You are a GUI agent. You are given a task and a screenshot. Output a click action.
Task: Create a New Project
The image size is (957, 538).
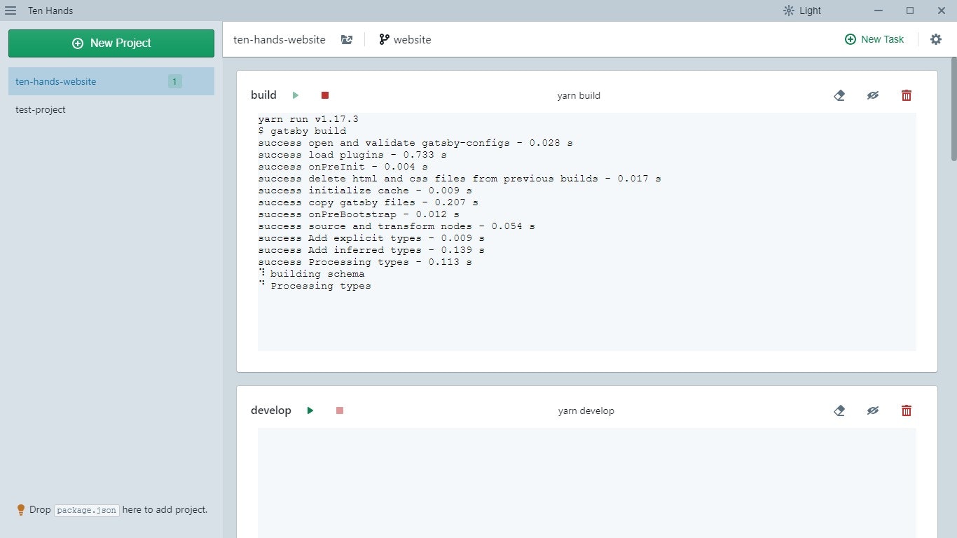pos(111,43)
